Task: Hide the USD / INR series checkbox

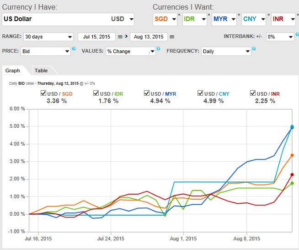Action: [x=253, y=93]
